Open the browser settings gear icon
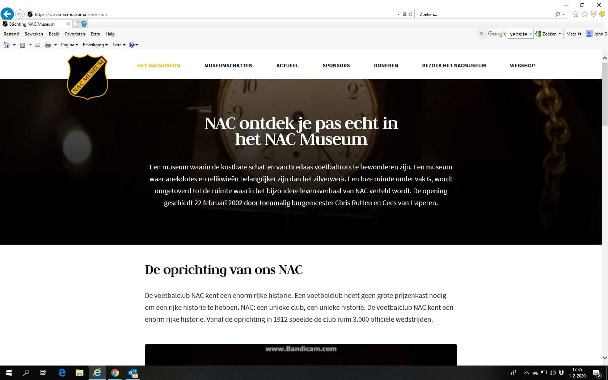 click(x=594, y=14)
